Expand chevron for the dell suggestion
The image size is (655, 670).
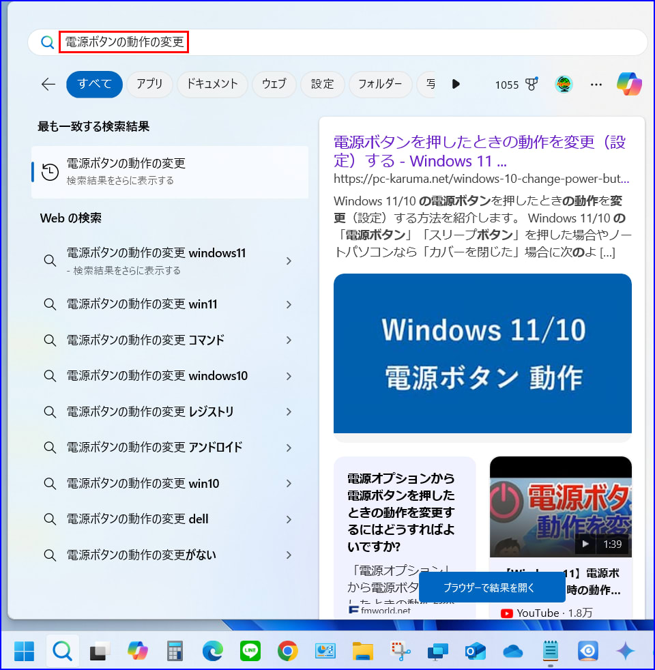point(289,519)
